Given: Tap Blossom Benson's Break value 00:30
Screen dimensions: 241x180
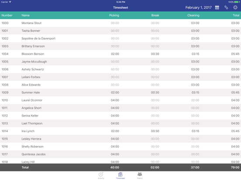Looking at the screenshot, I should point(155,54).
